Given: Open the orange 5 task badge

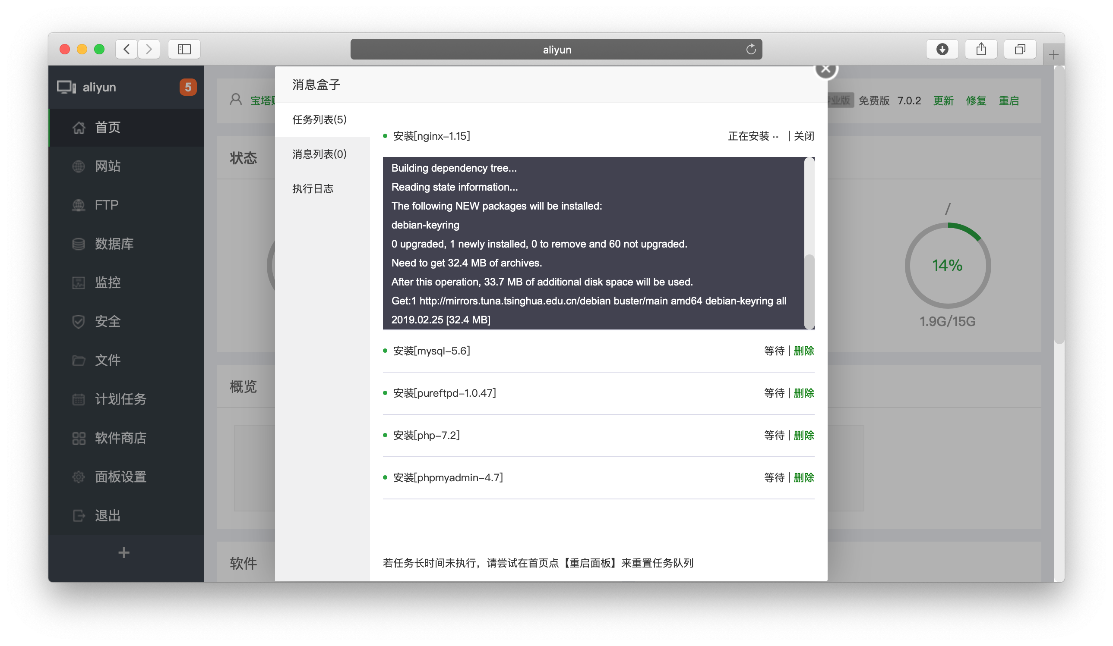Looking at the screenshot, I should click(188, 87).
